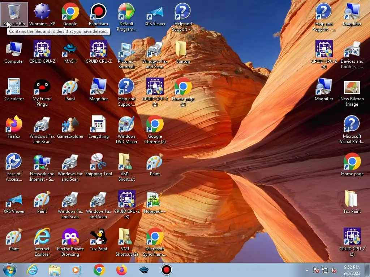Click the Snipping Tool shortcut
Viewport: 370px width, 277px height.
[x=98, y=164]
